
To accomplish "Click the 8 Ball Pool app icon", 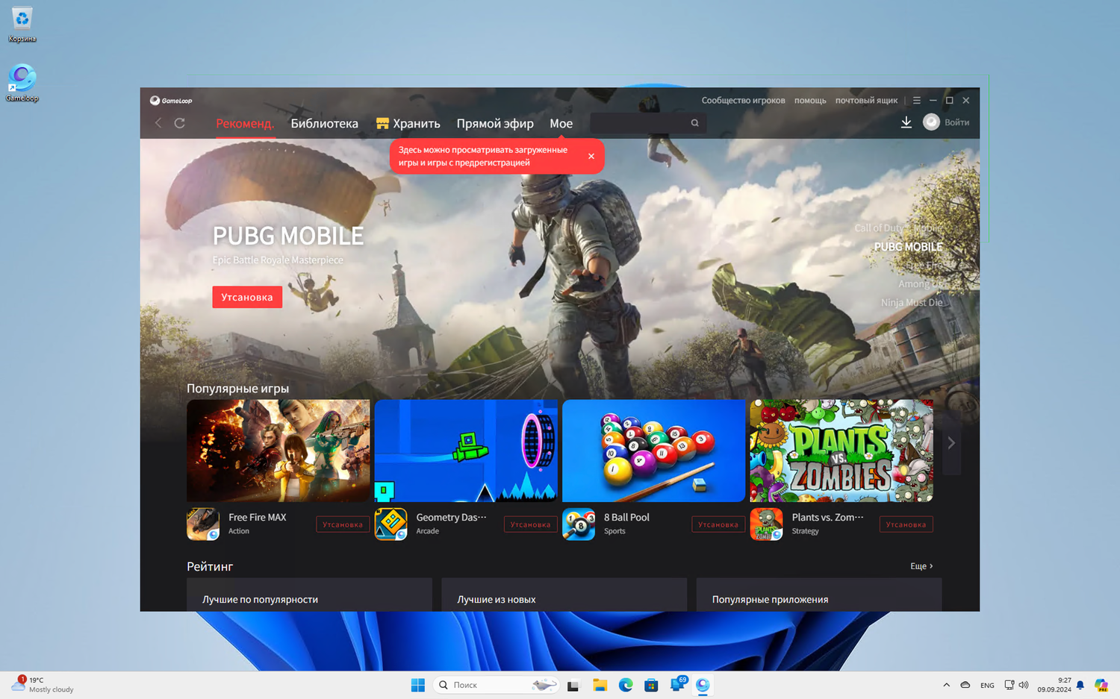I will (579, 524).
